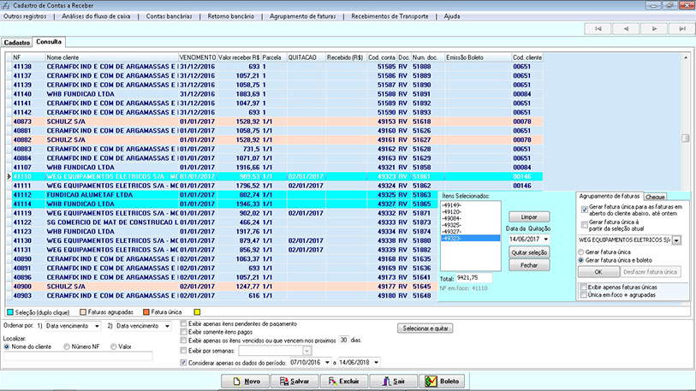Click the 'Quitar seleção' button
Screen dimensions: 696x391
point(530,252)
